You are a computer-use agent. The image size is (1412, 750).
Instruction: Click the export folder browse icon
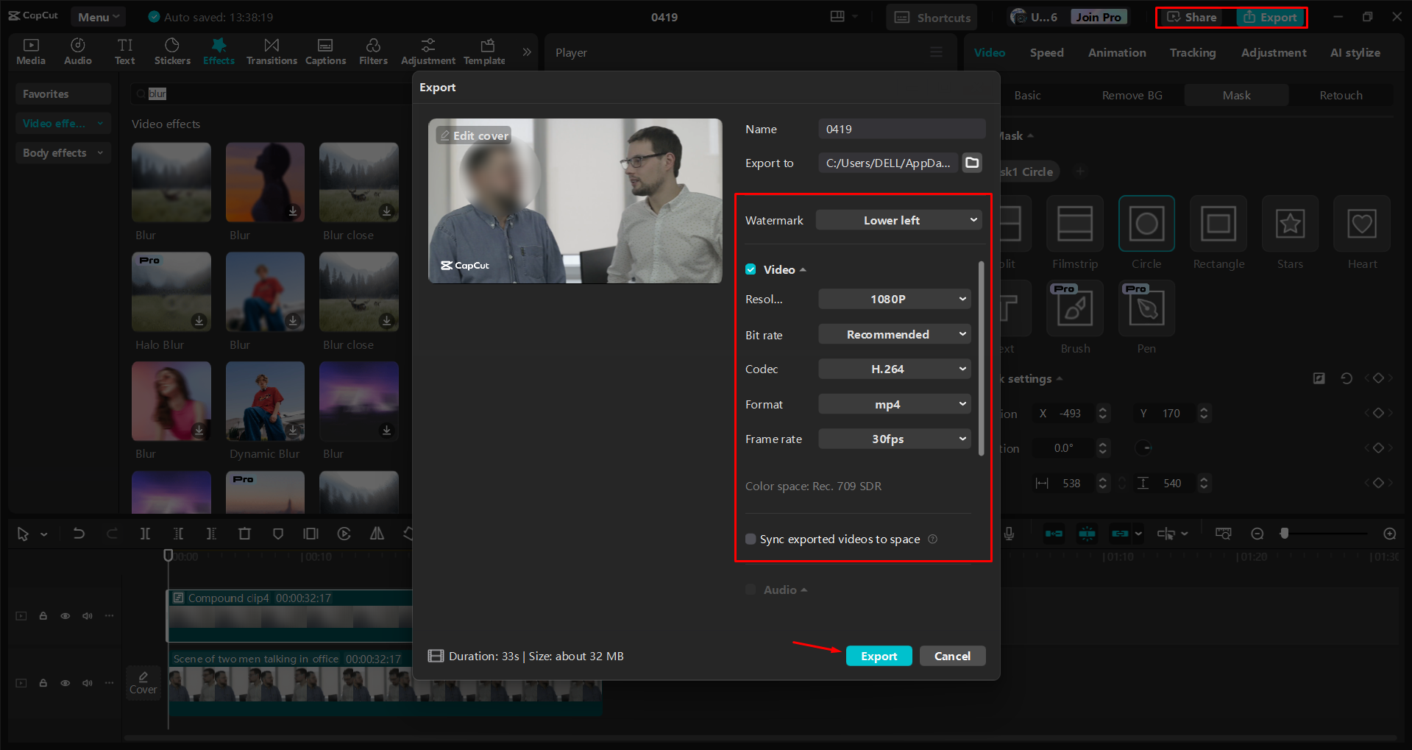(x=972, y=163)
